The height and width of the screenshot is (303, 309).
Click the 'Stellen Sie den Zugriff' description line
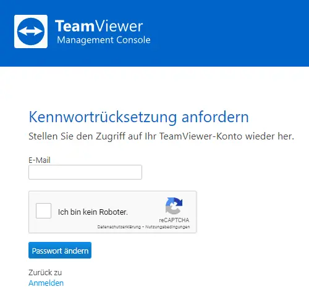pyautogui.click(x=161, y=136)
